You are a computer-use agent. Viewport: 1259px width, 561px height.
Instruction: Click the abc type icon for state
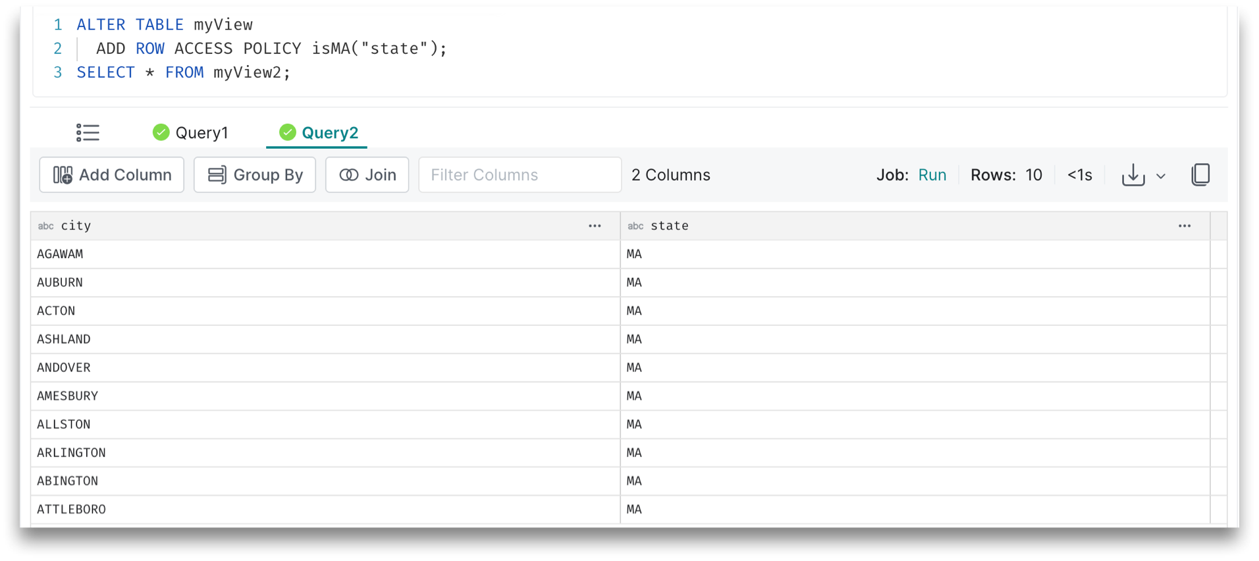coord(635,226)
